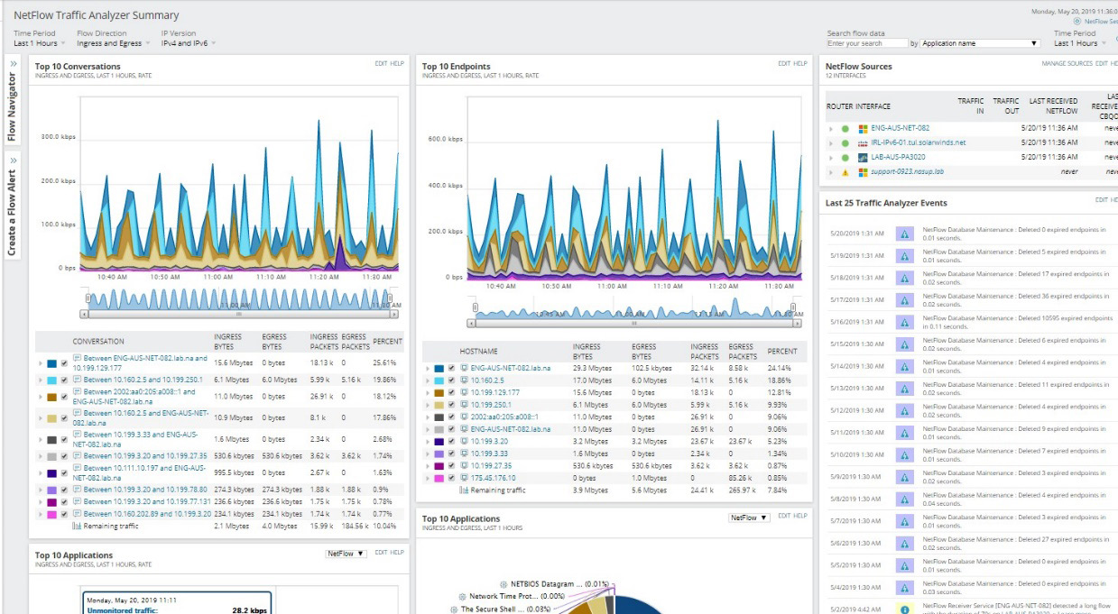Screen dimensions: 1118x614
Task: Toggle checkbox for endpoint 175.45.176.10
Action: tap(452, 478)
